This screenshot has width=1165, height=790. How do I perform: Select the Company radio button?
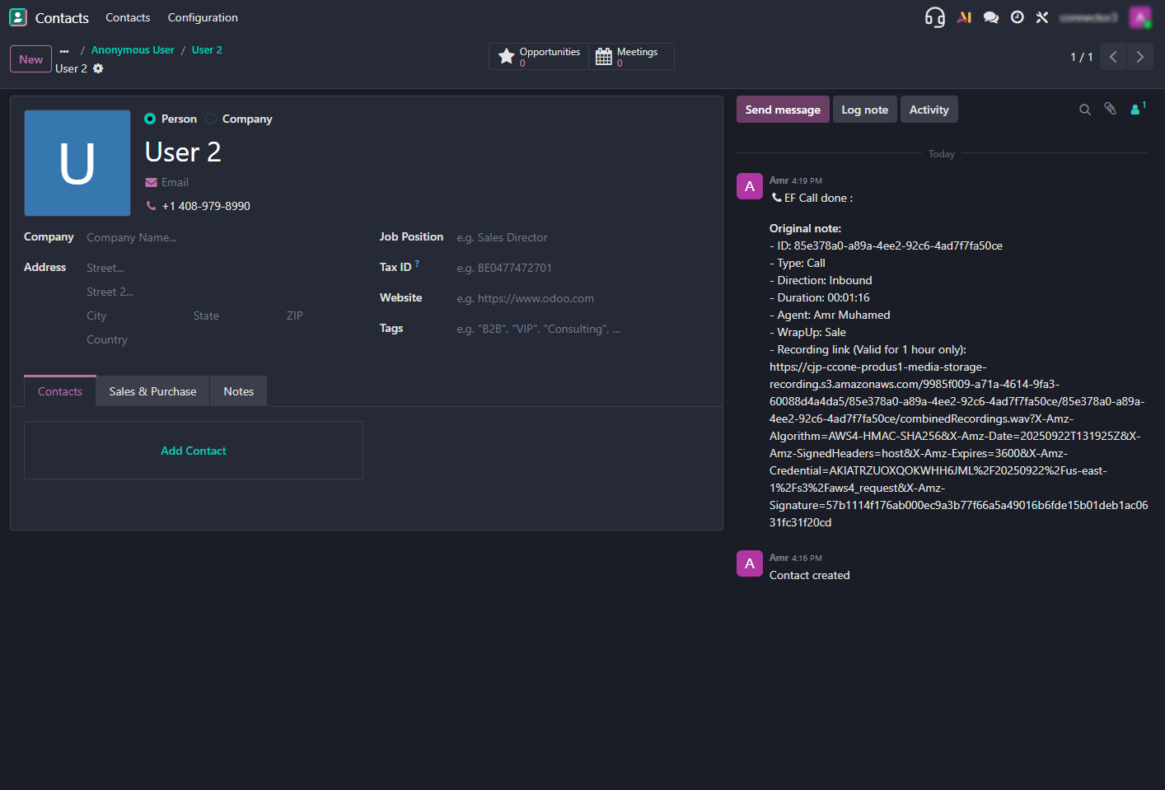click(x=212, y=119)
